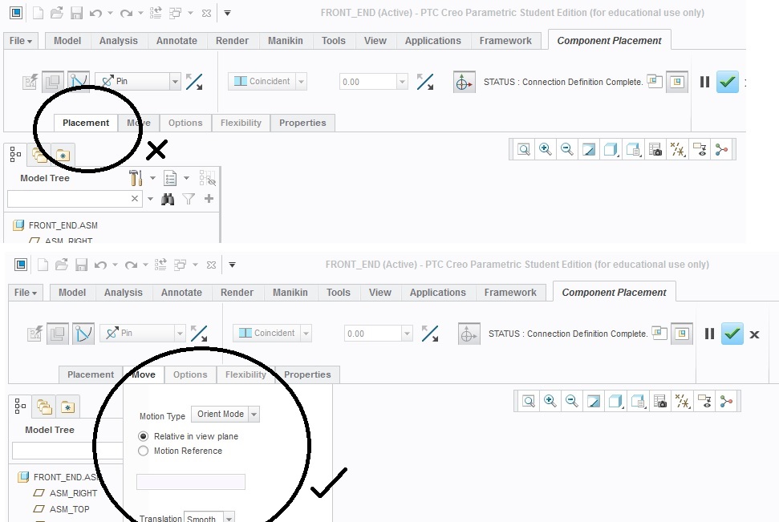Select Motion Reference radio button
779x522 pixels.
click(143, 451)
